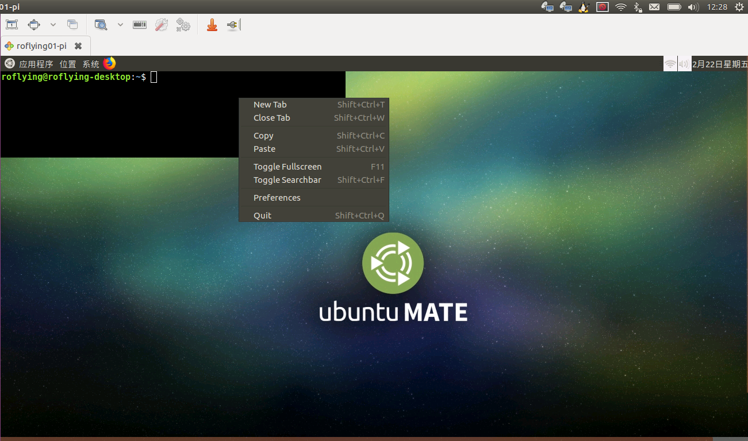Click the red prohibited-sign tray icon
748x441 pixels.
pos(602,7)
